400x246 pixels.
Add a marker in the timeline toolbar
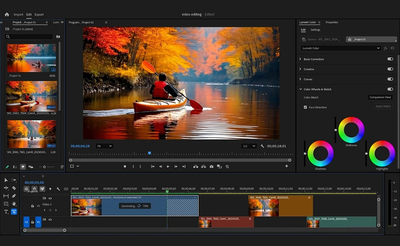[x=50, y=189]
